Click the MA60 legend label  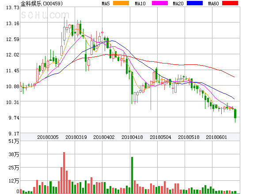pos(213,4)
